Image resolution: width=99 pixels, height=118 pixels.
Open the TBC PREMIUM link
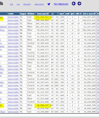[x=61, y=4]
